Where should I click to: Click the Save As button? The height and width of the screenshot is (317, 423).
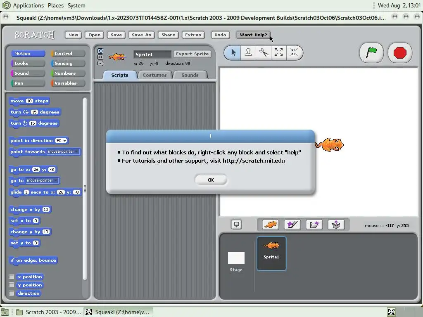click(x=141, y=35)
